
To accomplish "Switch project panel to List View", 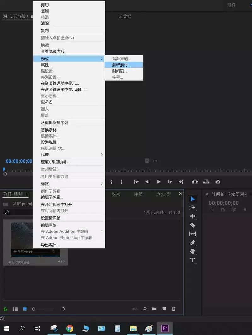I will coord(15,309).
